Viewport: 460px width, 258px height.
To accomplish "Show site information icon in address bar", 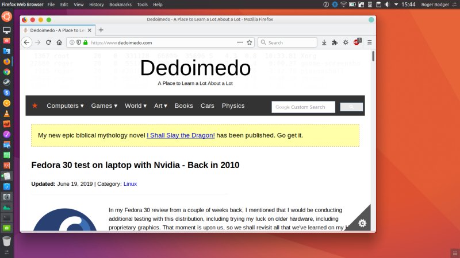I will (x=72, y=42).
